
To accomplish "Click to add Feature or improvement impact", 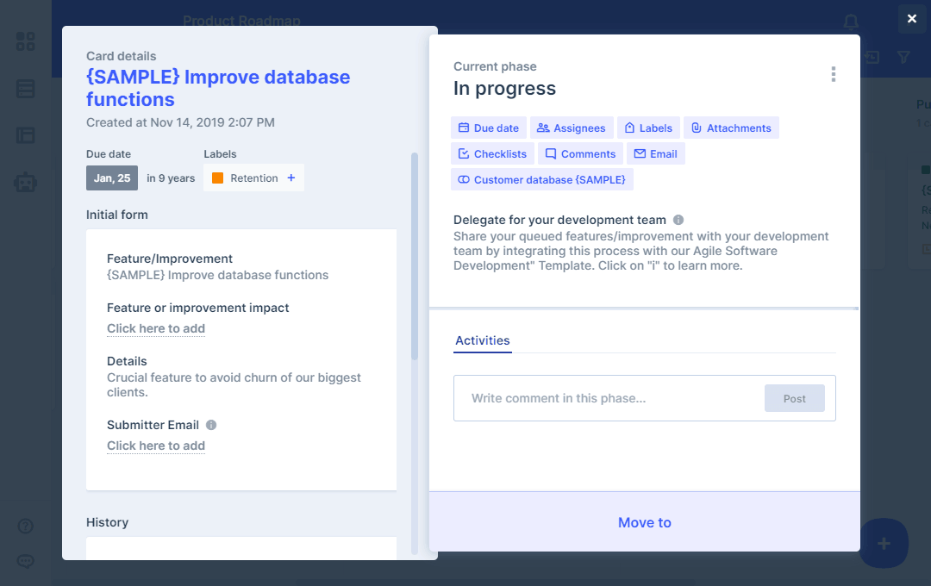I will coord(156,328).
